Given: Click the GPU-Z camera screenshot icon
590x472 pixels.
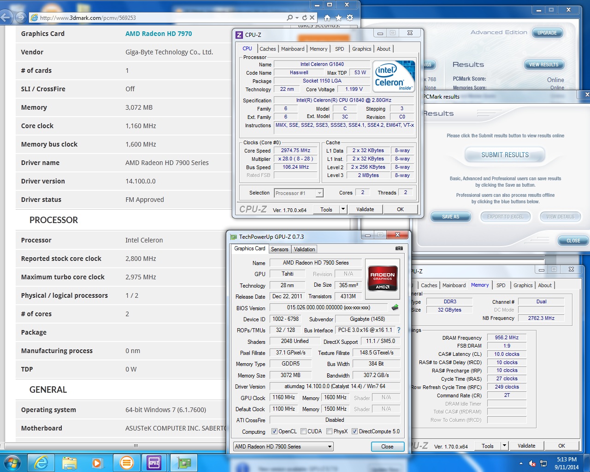Looking at the screenshot, I should point(399,248).
